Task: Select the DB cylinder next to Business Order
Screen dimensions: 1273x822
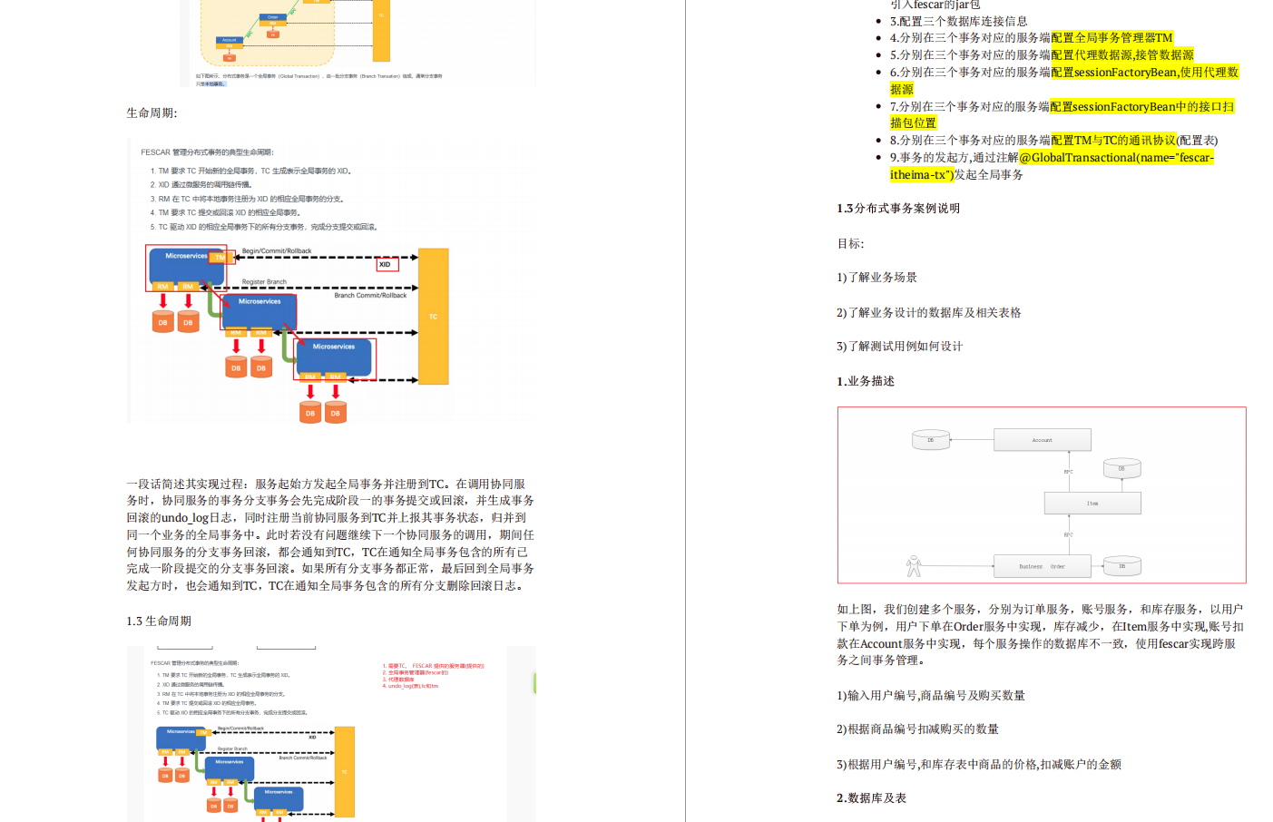Action: pos(1121,564)
